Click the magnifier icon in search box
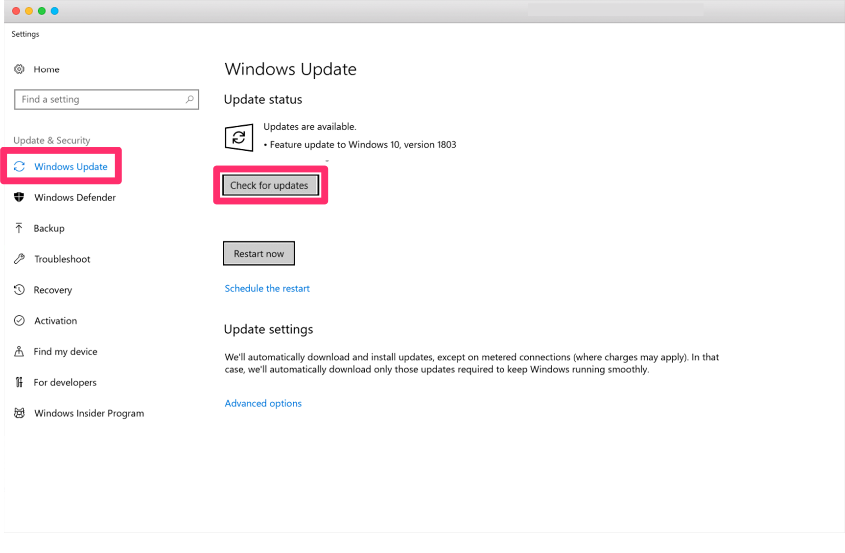This screenshot has height=553, width=845. (189, 99)
